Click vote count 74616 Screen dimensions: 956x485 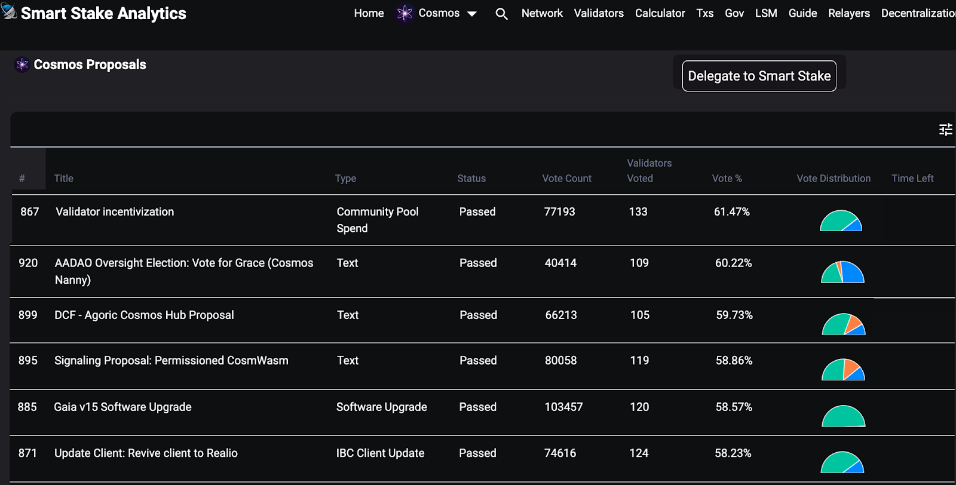pyautogui.click(x=560, y=453)
